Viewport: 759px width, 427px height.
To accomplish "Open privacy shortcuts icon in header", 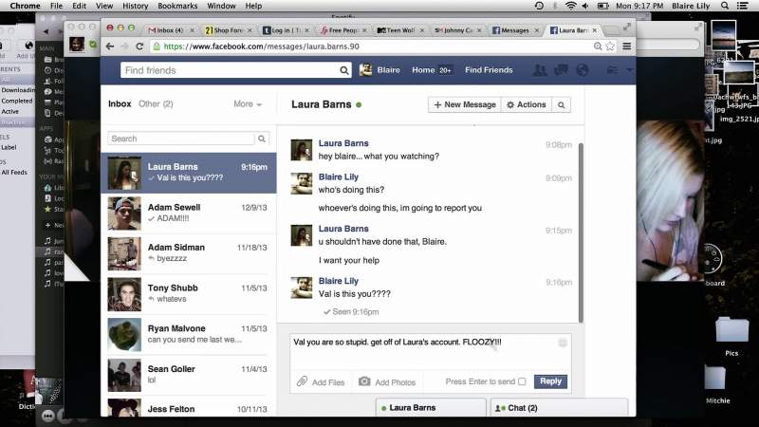I will click(612, 70).
